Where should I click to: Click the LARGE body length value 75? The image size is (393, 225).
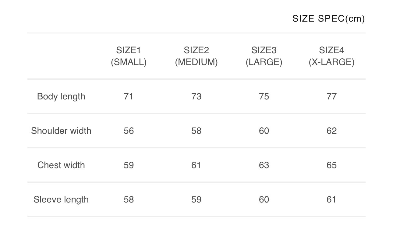coord(264,96)
